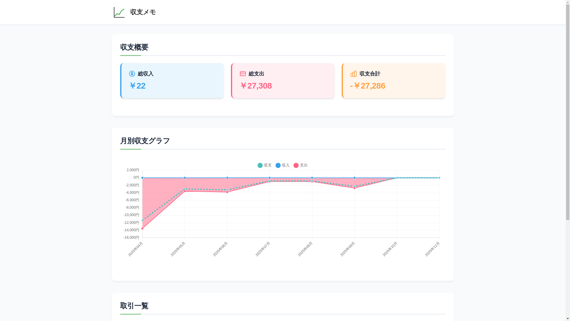Click the ￥27,308 total expense value
Screen dimensions: 570x321
tap(256, 86)
